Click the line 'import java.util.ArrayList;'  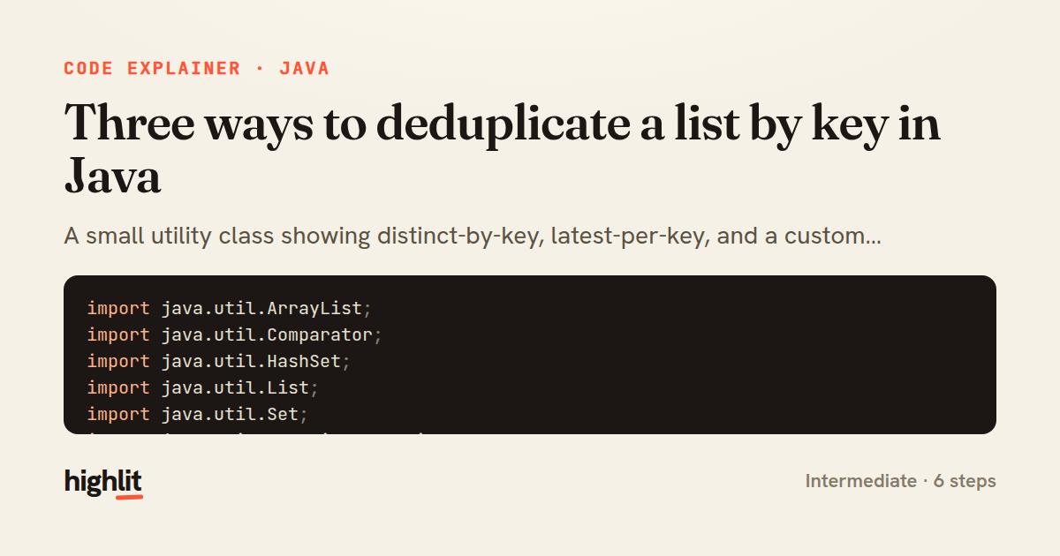tap(230, 308)
